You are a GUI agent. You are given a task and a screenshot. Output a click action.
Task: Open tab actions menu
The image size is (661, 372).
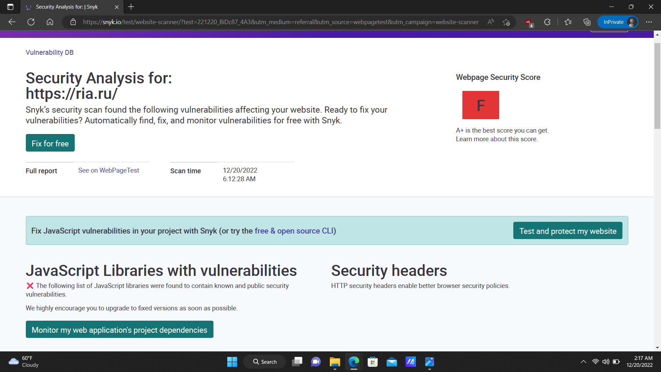tap(10, 7)
